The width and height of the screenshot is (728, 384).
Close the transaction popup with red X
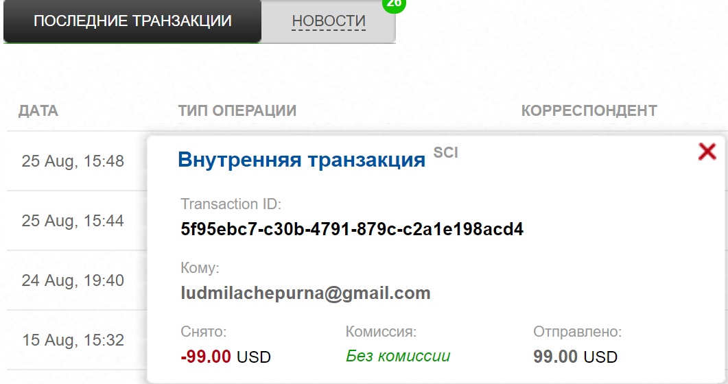point(707,152)
